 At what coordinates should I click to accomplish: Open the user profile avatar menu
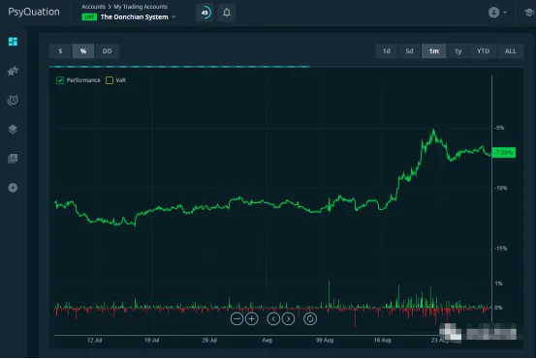[x=497, y=13]
